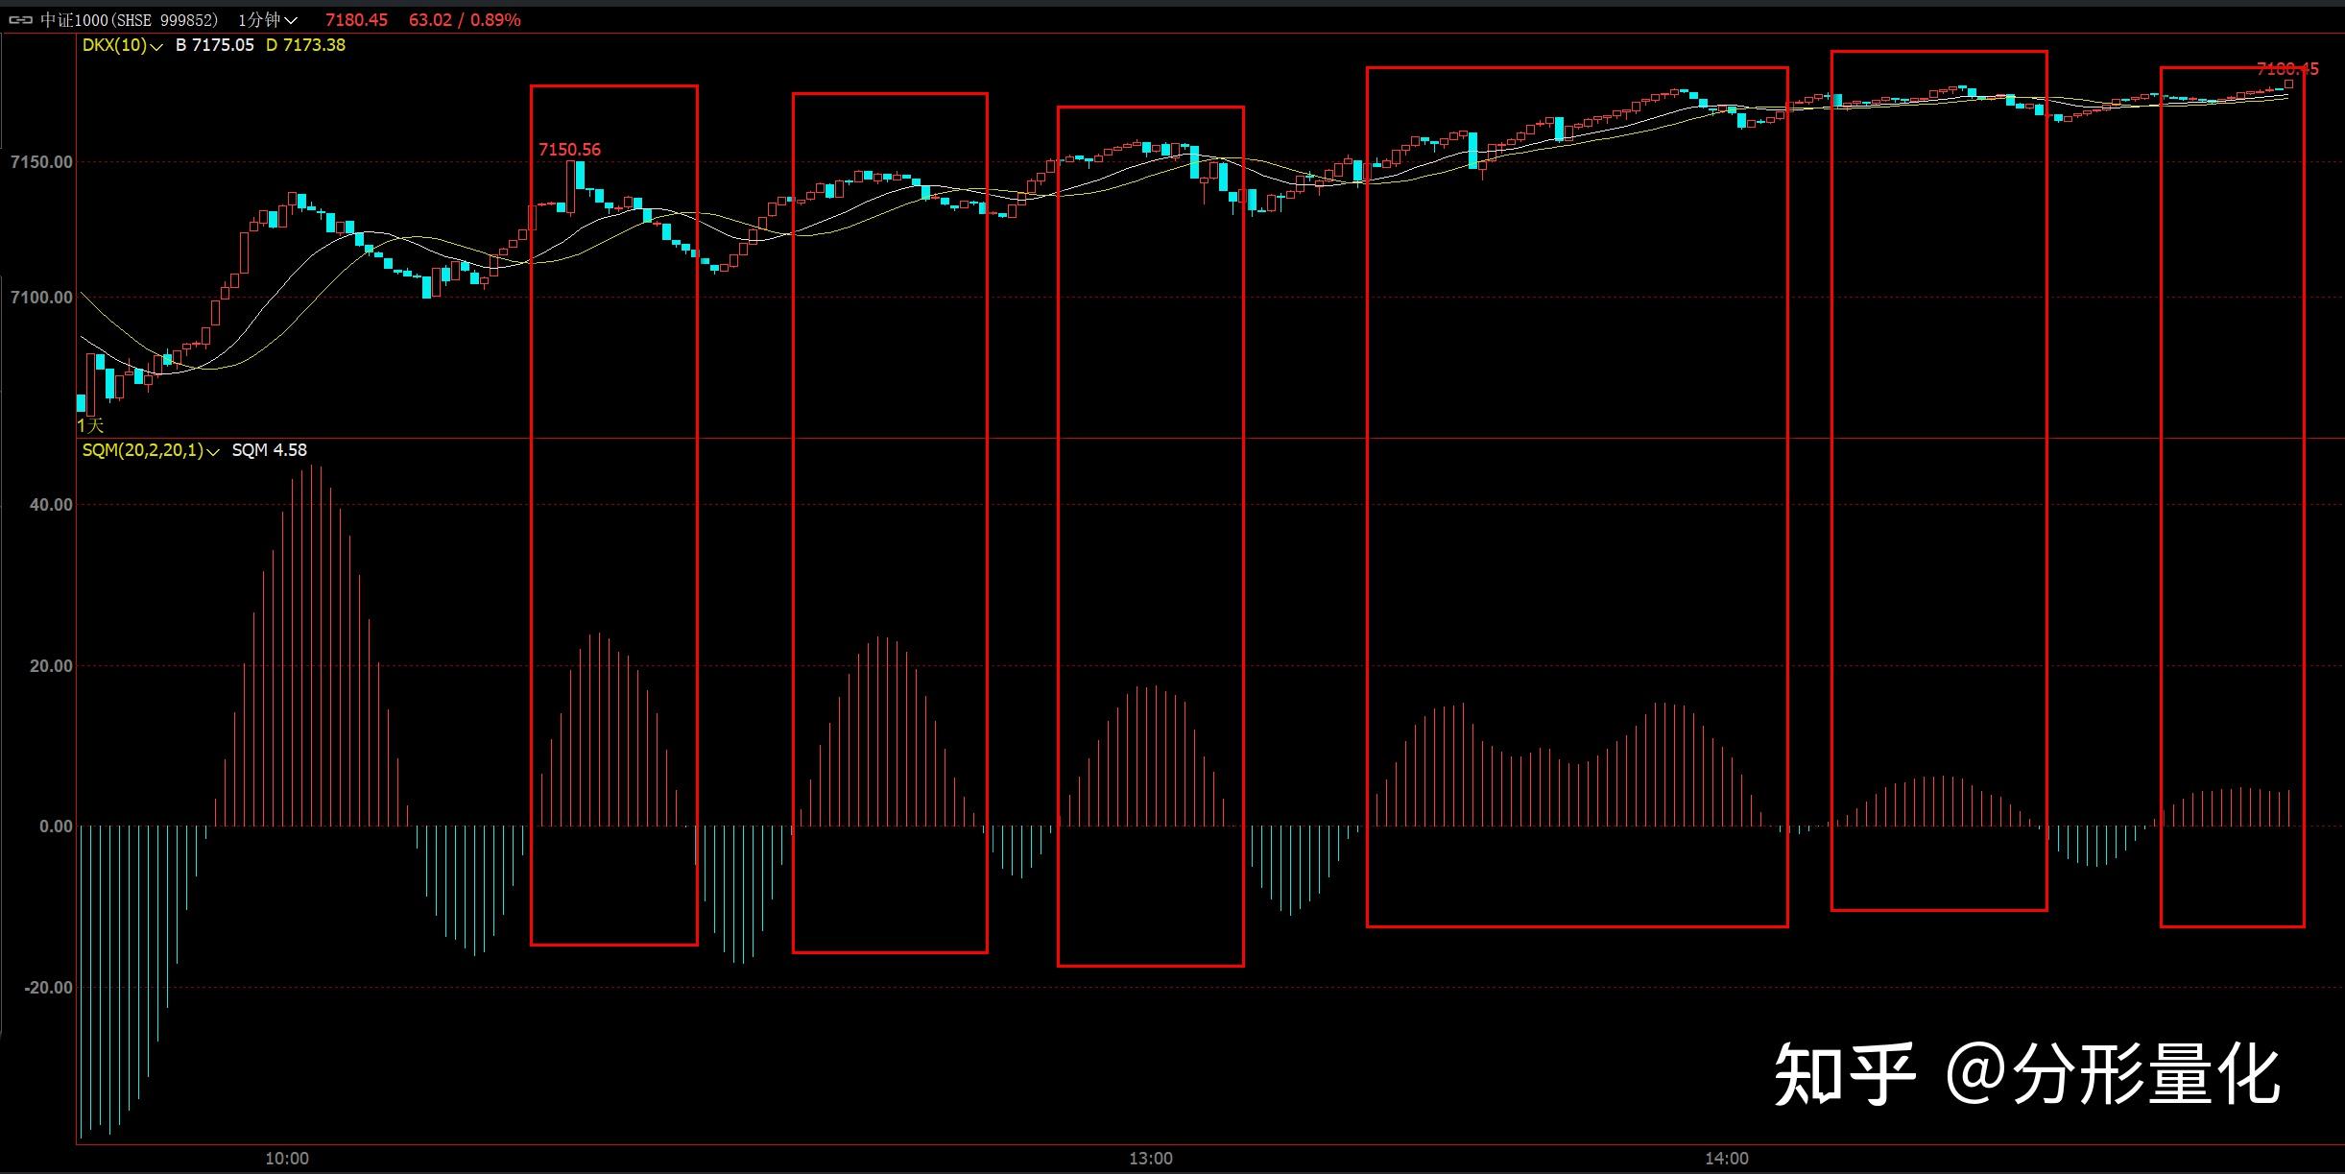Click the 中证1000(SHSE 999852) symbol name
Image resolution: width=2345 pixels, height=1174 pixels.
pos(129,20)
